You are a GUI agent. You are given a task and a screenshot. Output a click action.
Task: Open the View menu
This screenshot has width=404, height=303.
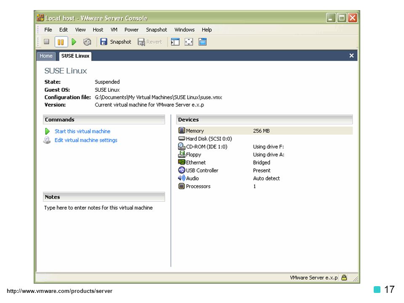[80, 29]
